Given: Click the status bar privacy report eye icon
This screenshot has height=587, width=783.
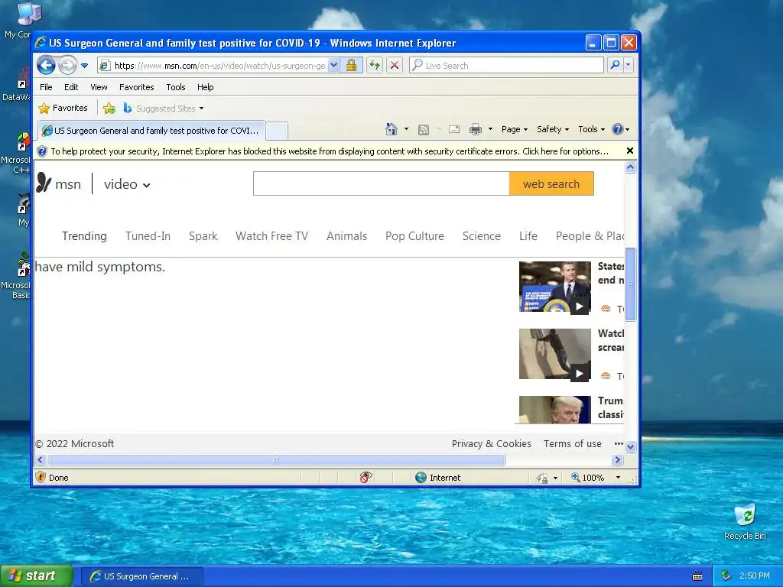Looking at the screenshot, I should pyautogui.click(x=366, y=477).
